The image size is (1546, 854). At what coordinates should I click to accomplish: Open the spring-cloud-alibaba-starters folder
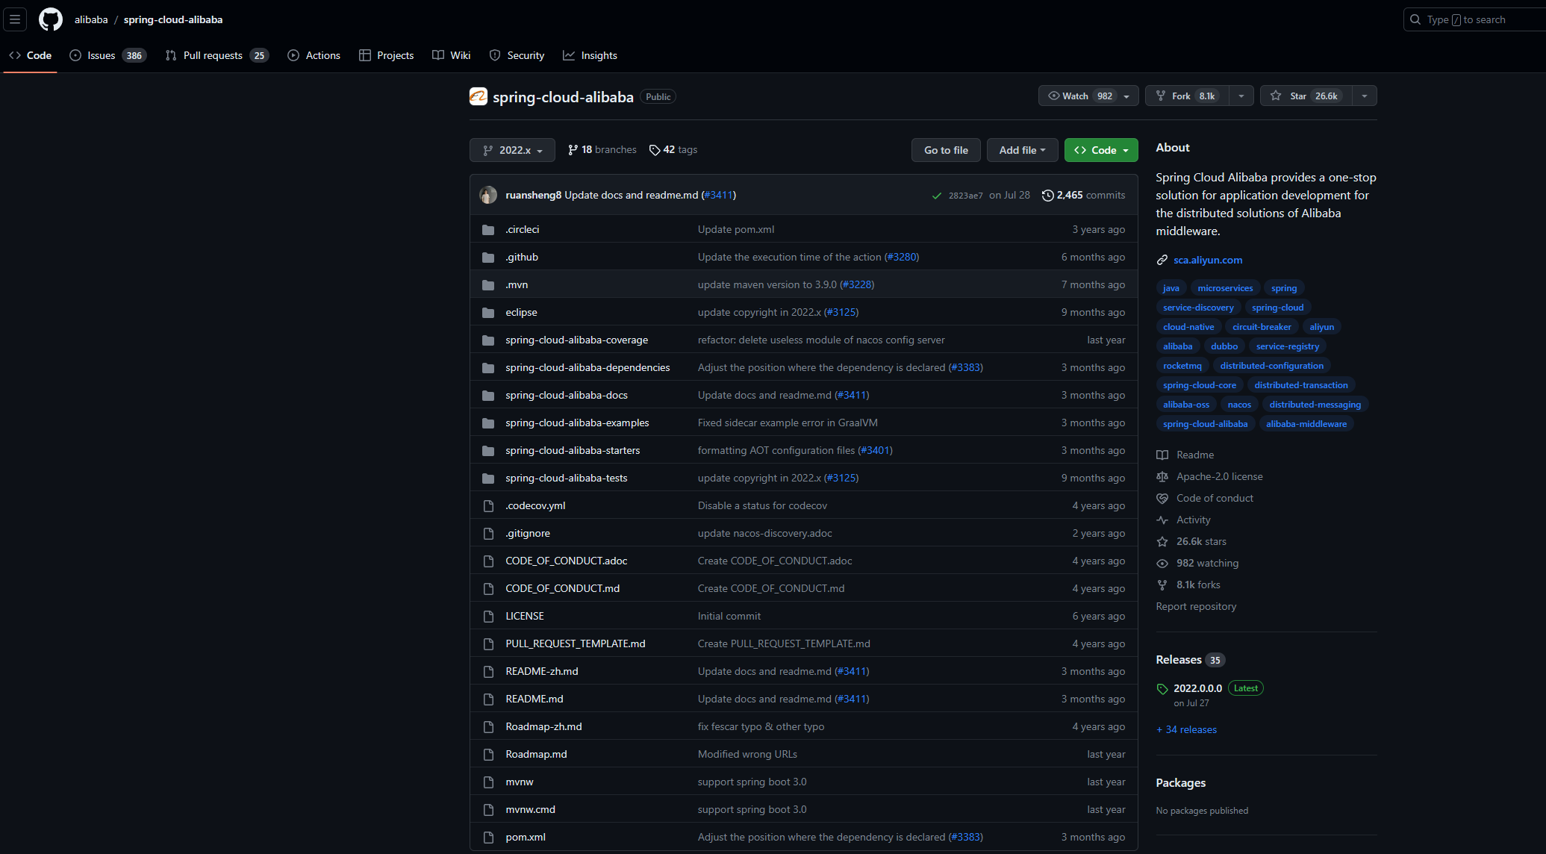573,450
